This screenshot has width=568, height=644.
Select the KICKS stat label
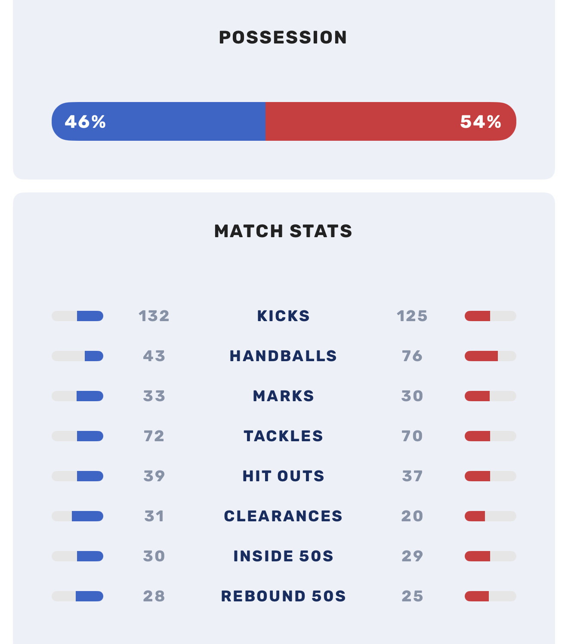coord(283,316)
